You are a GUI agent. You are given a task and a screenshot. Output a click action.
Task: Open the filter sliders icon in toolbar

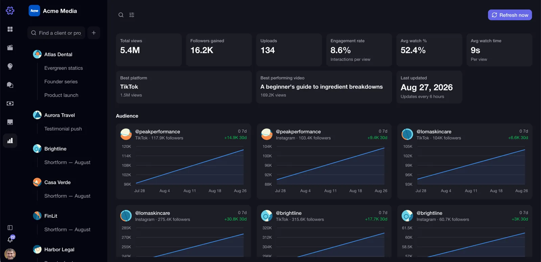[x=132, y=15]
